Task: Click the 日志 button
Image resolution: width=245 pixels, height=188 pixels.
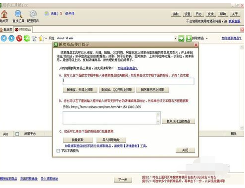Action: (x=198, y=14)
